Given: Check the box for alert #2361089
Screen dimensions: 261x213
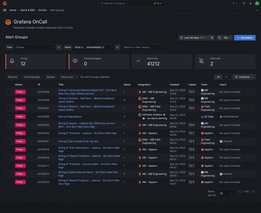Looking at the screenshot, I should [x=8, y=92].
